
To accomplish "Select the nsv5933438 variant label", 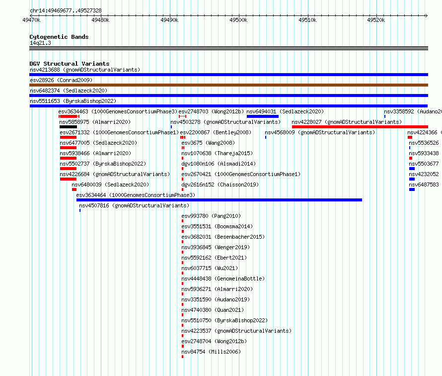I will click(x=424, y=153).
